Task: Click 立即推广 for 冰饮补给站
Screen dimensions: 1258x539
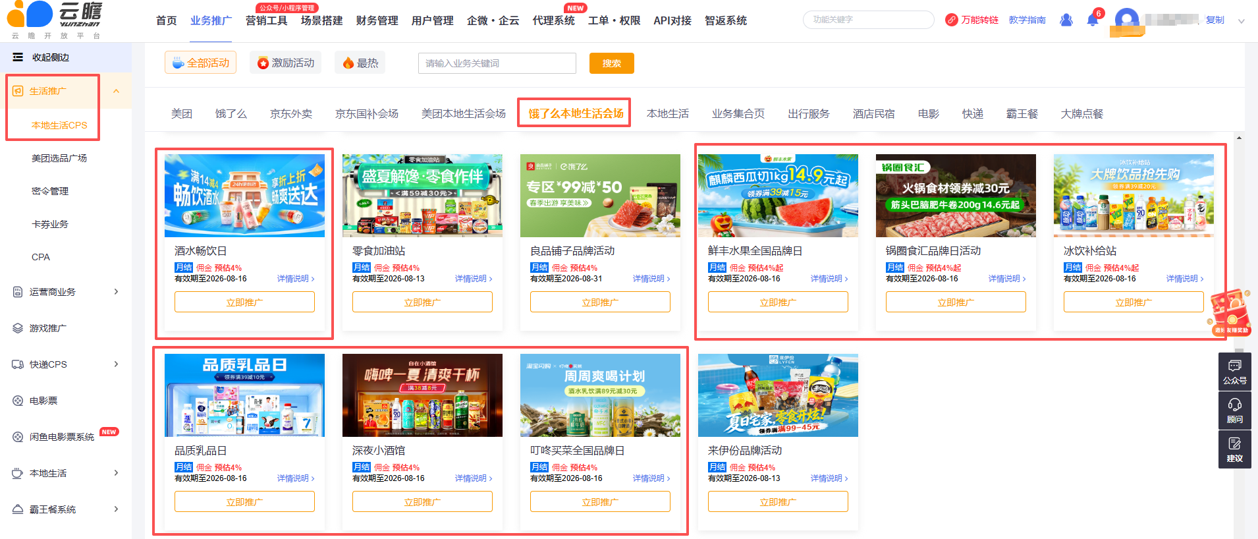Action: click(1134, 302)
